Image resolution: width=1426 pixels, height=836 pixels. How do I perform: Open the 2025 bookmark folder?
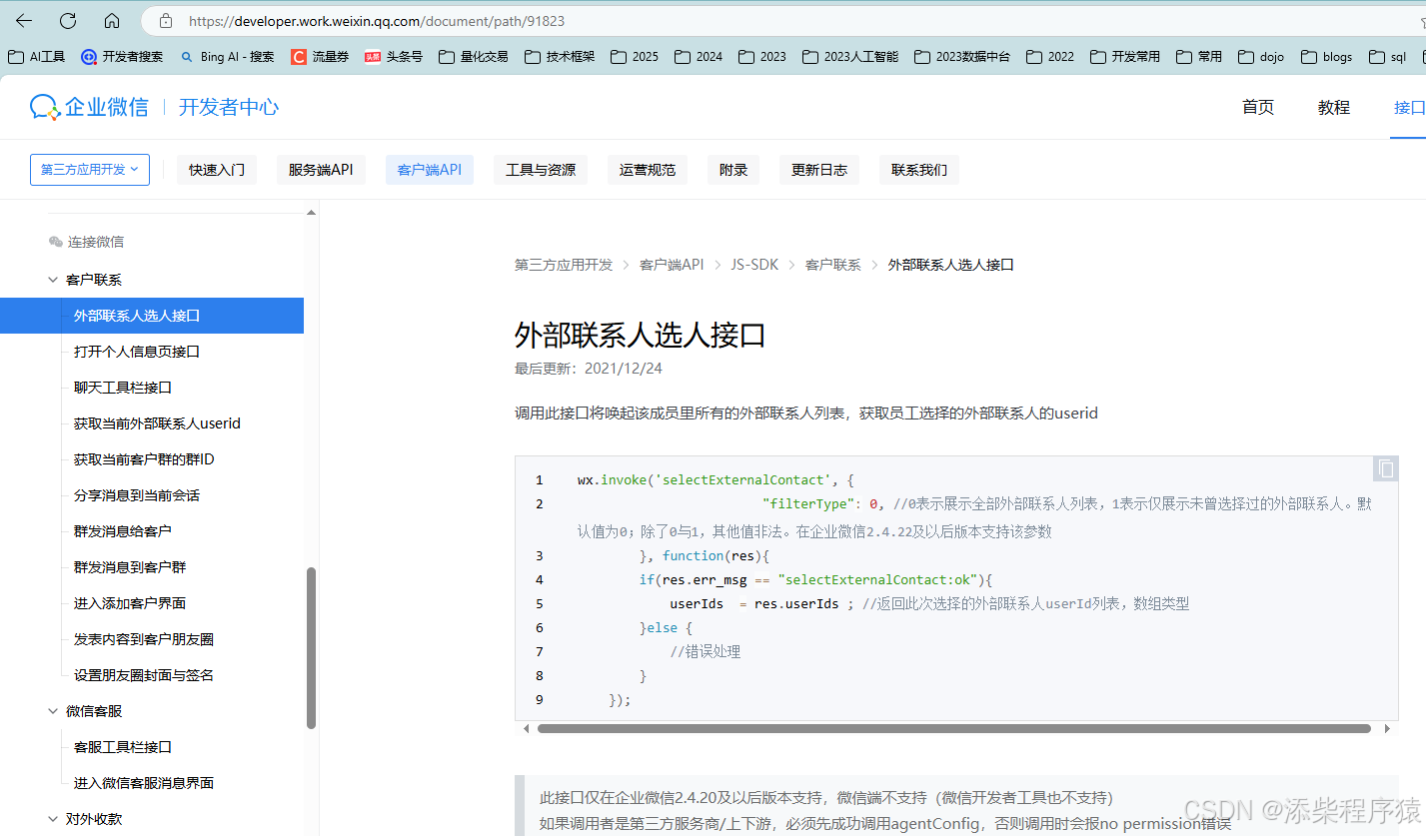pos(635,57)
